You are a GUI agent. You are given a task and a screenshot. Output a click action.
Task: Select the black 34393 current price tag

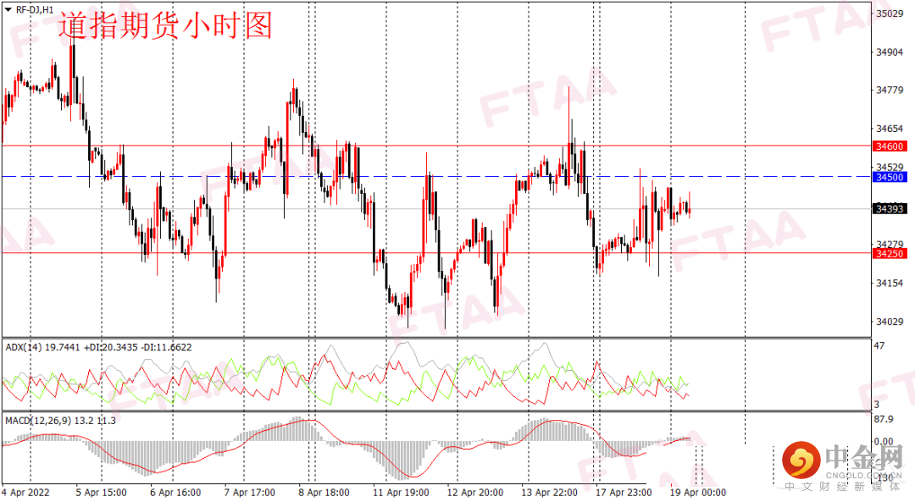point(890,210)
